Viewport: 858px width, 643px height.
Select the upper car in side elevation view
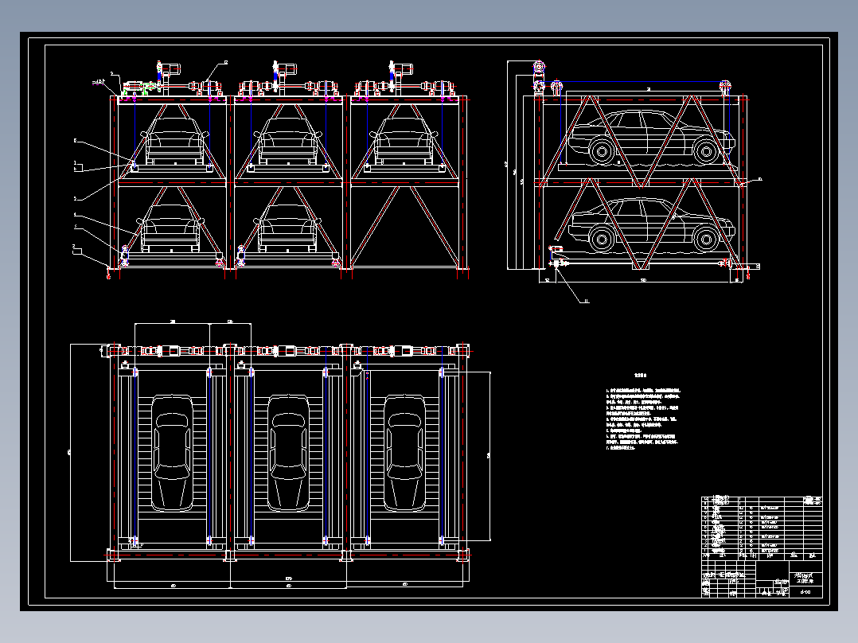pyautogui.click(x=651, y=137)
